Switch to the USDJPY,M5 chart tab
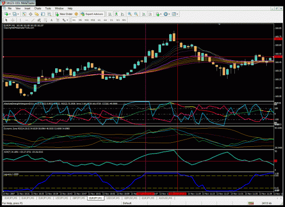This screenshot has width=285, height=207. tap(62, 198)
